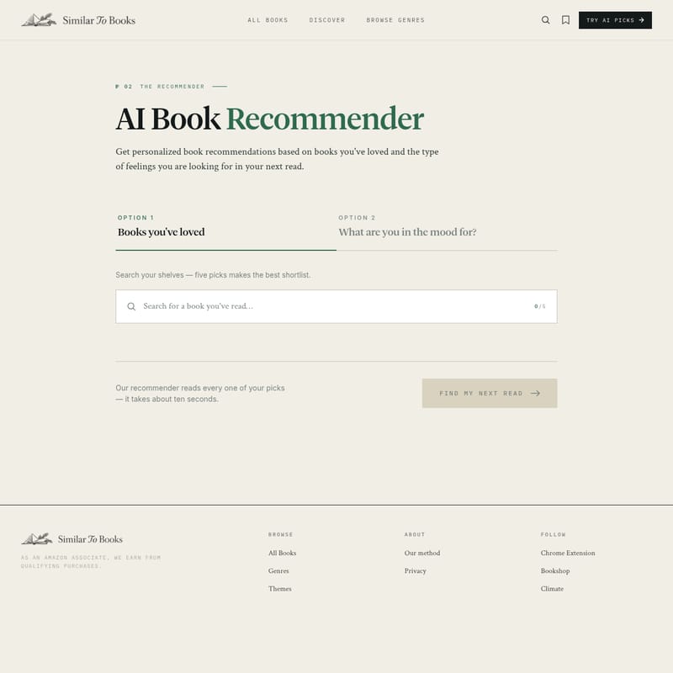Image resolution: width=673 pixels, height=673 pixels.
Task: Click the Similar To Books header logo
Action: point(78,20)
